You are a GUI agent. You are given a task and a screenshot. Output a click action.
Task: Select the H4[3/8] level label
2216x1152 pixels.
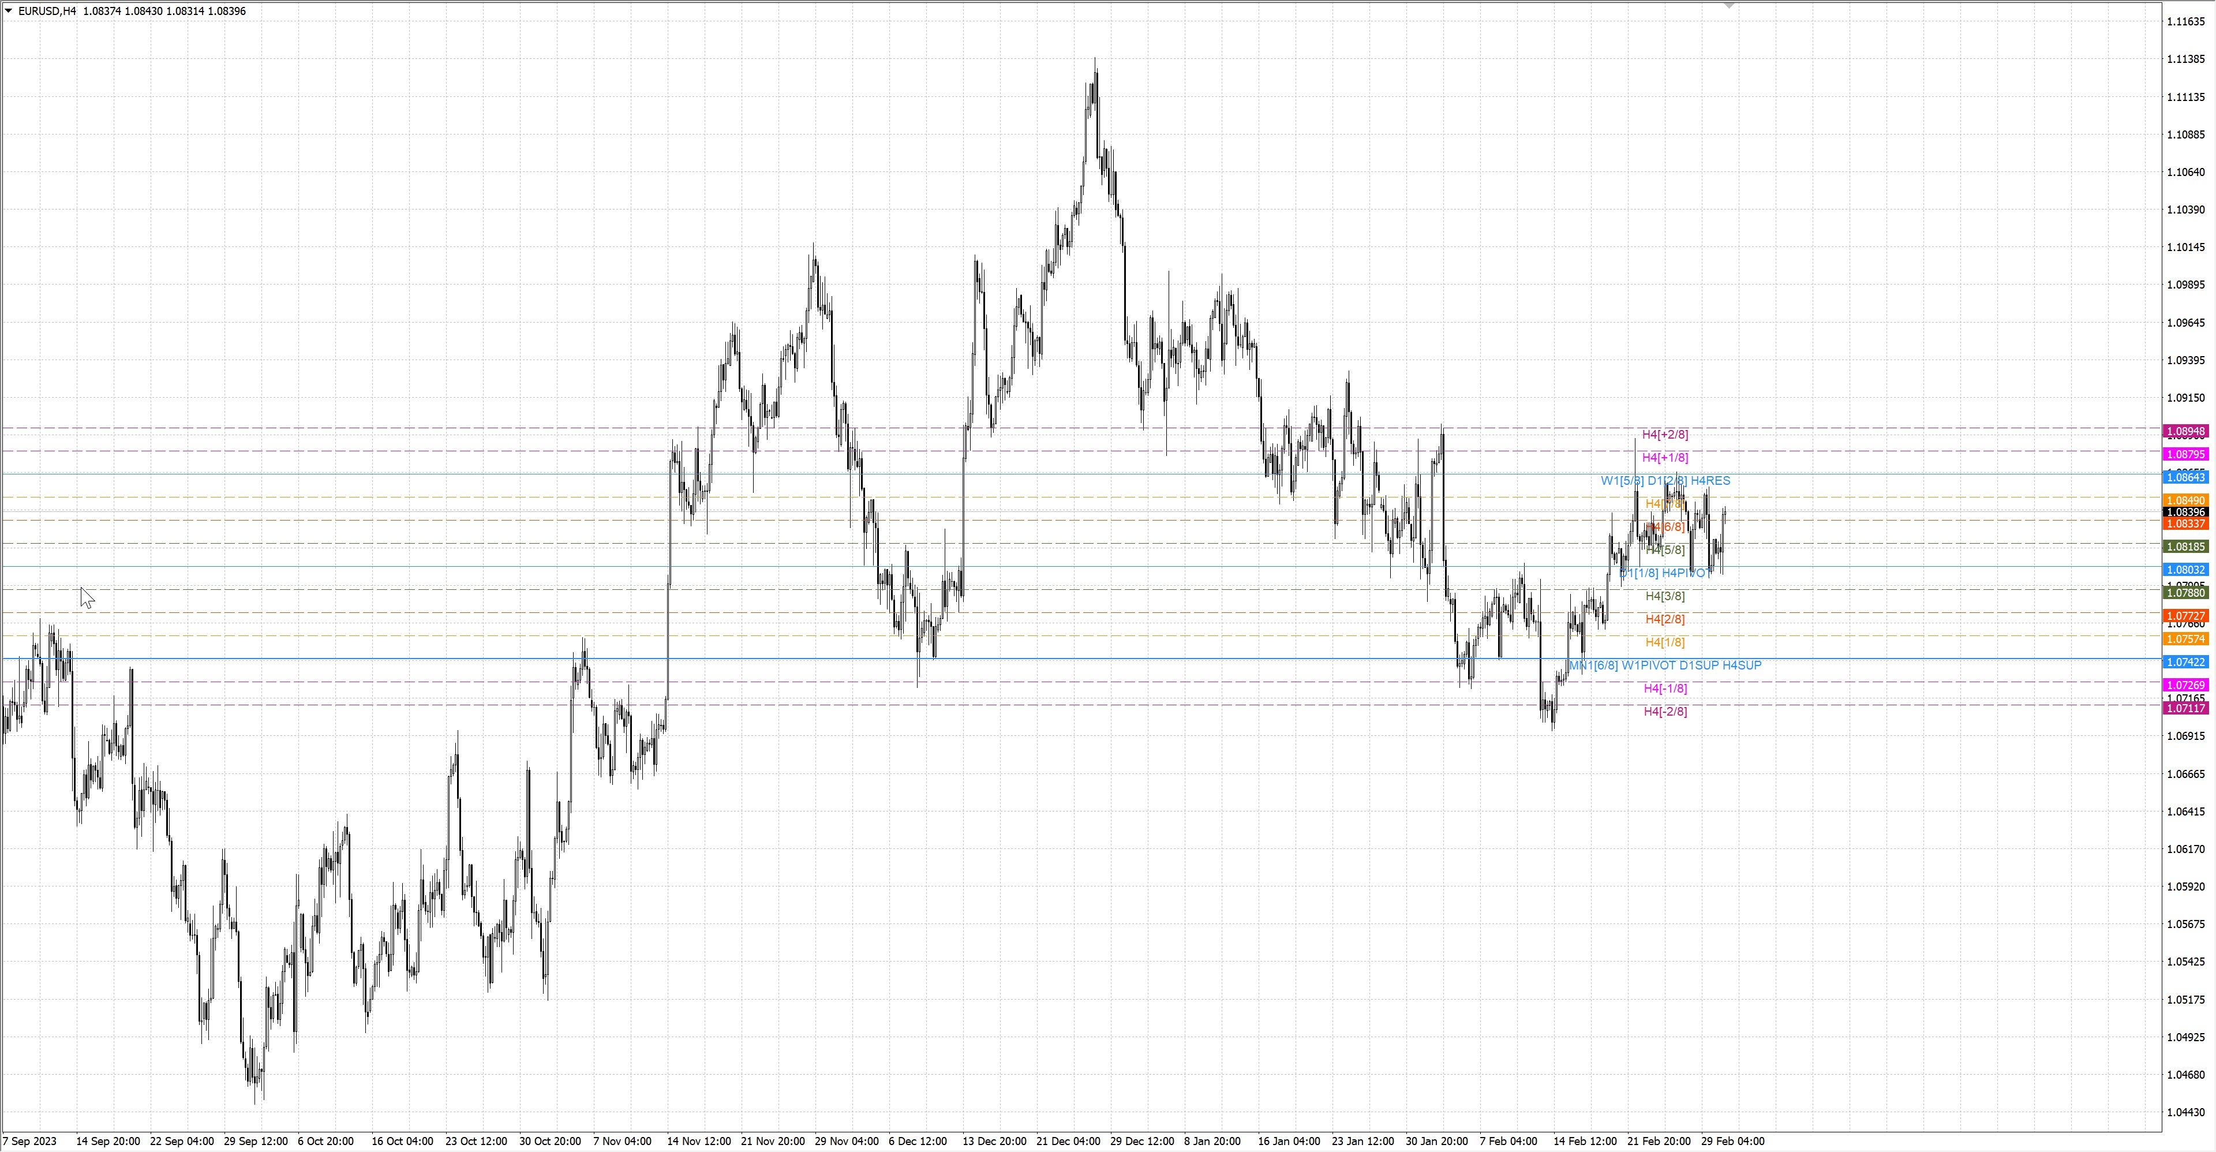pos(1664,596)
